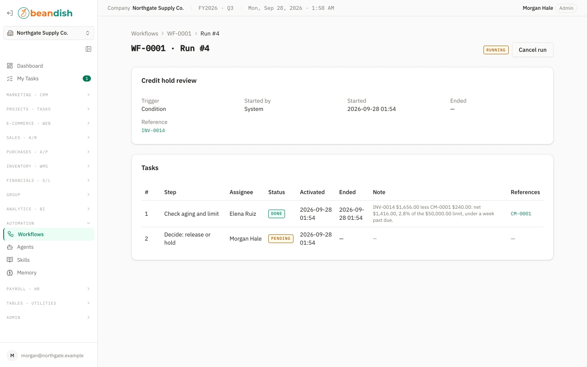Collapse the sidebar panel icon
587x367 pixels.
click(x=88, y=49)
